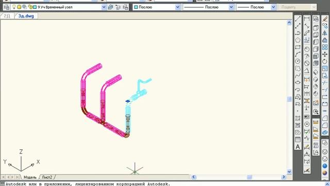Select the Center Mark dimension tool

[x=307, y=124]
